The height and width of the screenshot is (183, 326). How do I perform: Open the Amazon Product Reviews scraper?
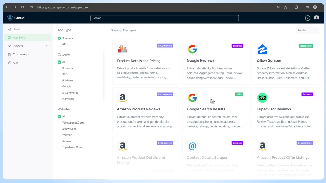coord(139,109)
